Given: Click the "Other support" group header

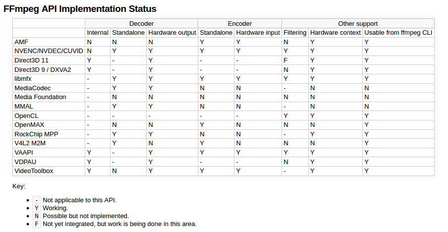Looking at the screenshot, I should coord(358,23).
